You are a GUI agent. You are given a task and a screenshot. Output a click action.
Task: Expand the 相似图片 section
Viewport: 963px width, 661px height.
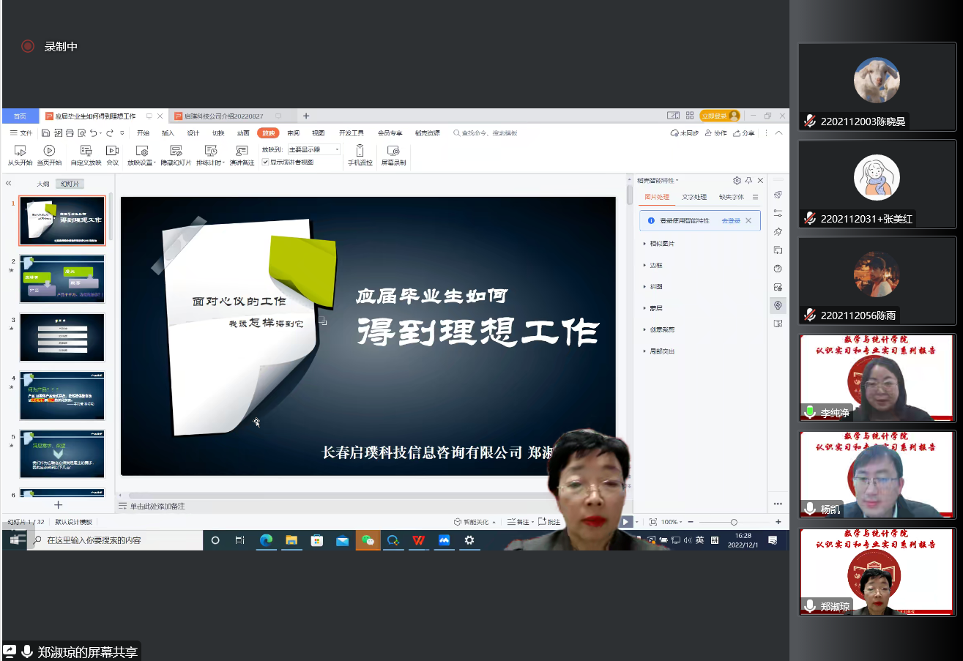tap(661, 244)
